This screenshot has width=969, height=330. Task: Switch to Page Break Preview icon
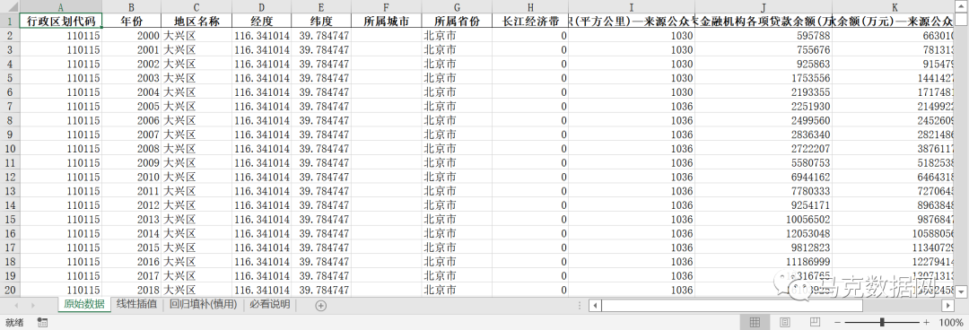[815, 323]
